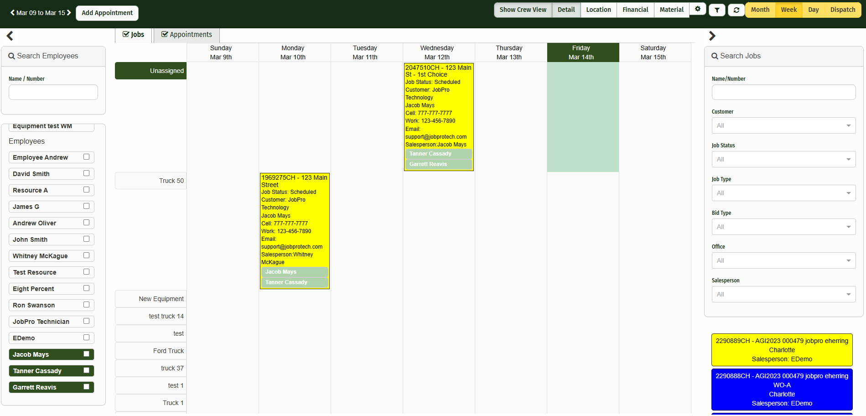Click the refresh calendar icon
This screenshot has width=866, height=416.
736,10
